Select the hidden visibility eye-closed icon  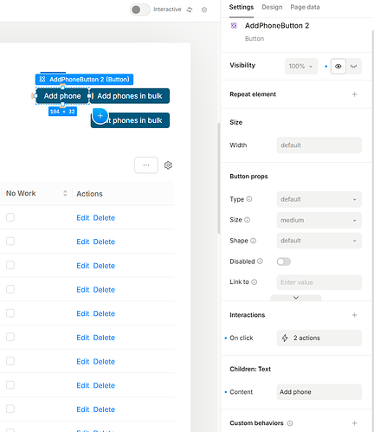[x=353, y=67]
